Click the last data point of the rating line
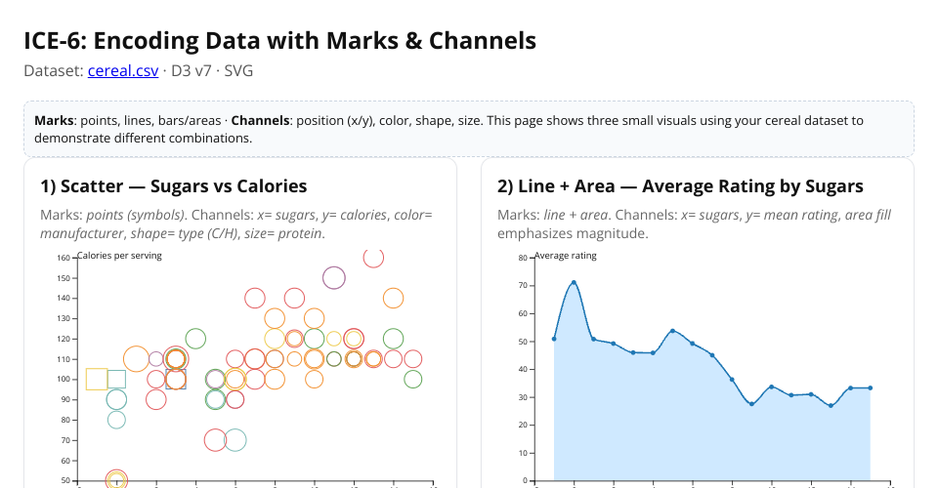This screenshot has height=488, width=938. 870,387
